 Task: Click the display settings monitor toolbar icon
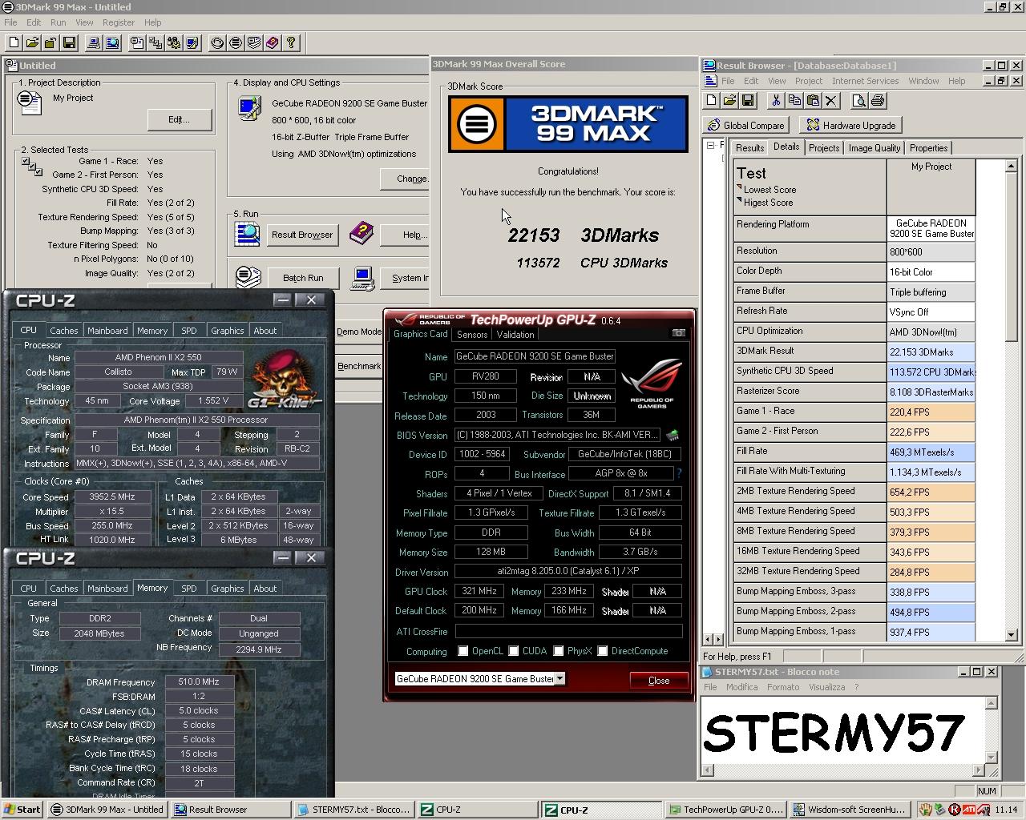pyautogui.click(x=192, y=42)
